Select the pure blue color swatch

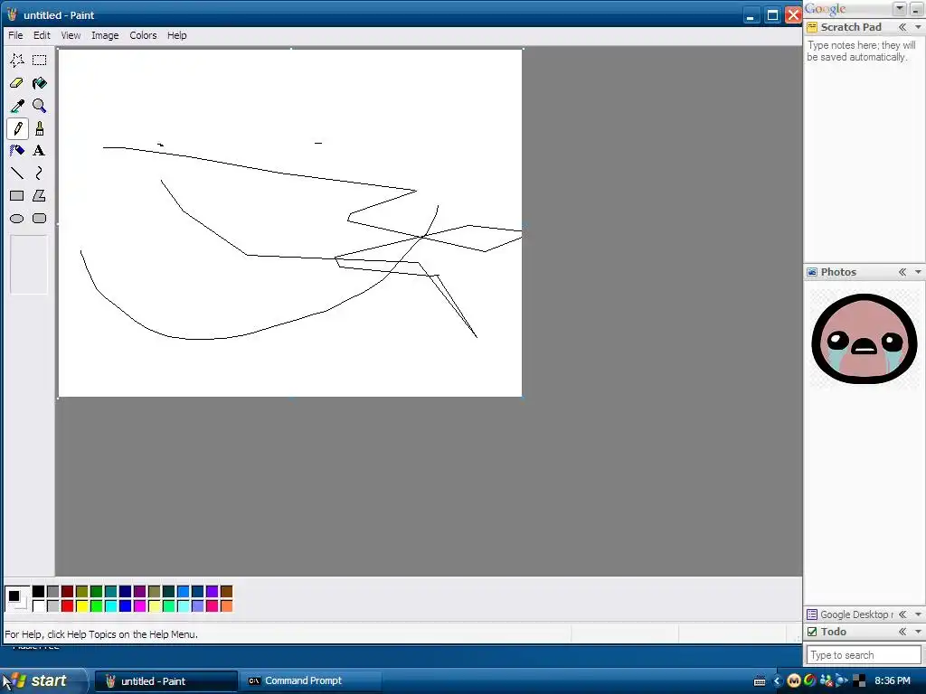coord(125,606)
